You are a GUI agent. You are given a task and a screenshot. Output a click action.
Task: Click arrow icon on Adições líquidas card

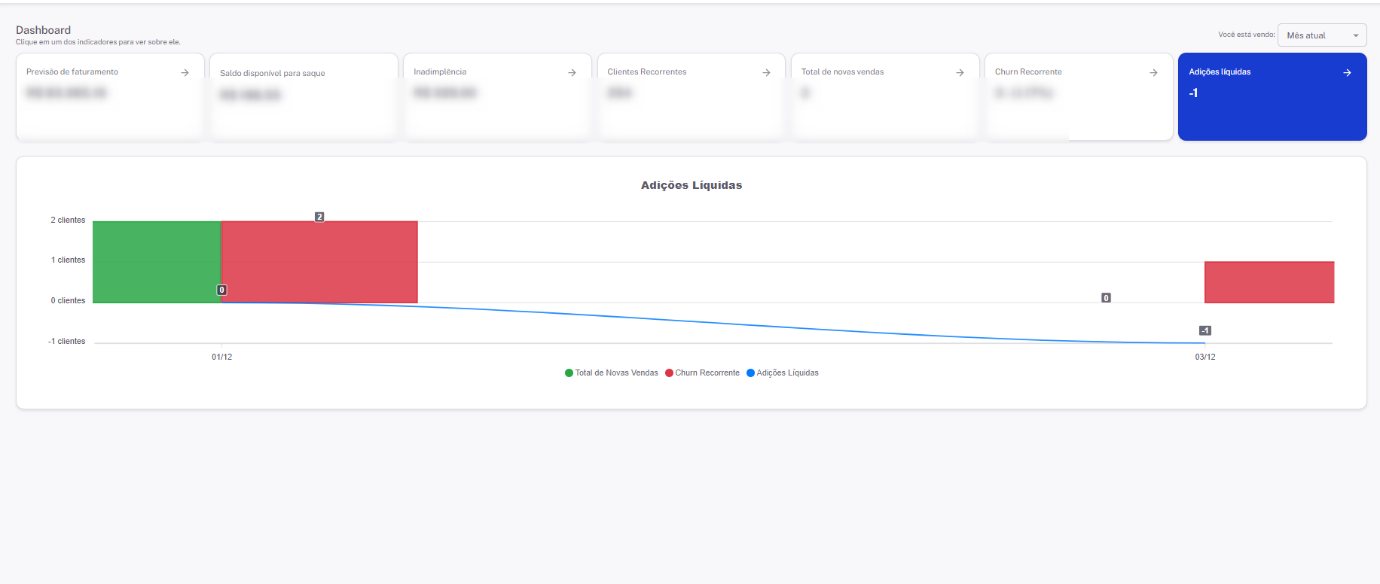tap(1347, 73)
